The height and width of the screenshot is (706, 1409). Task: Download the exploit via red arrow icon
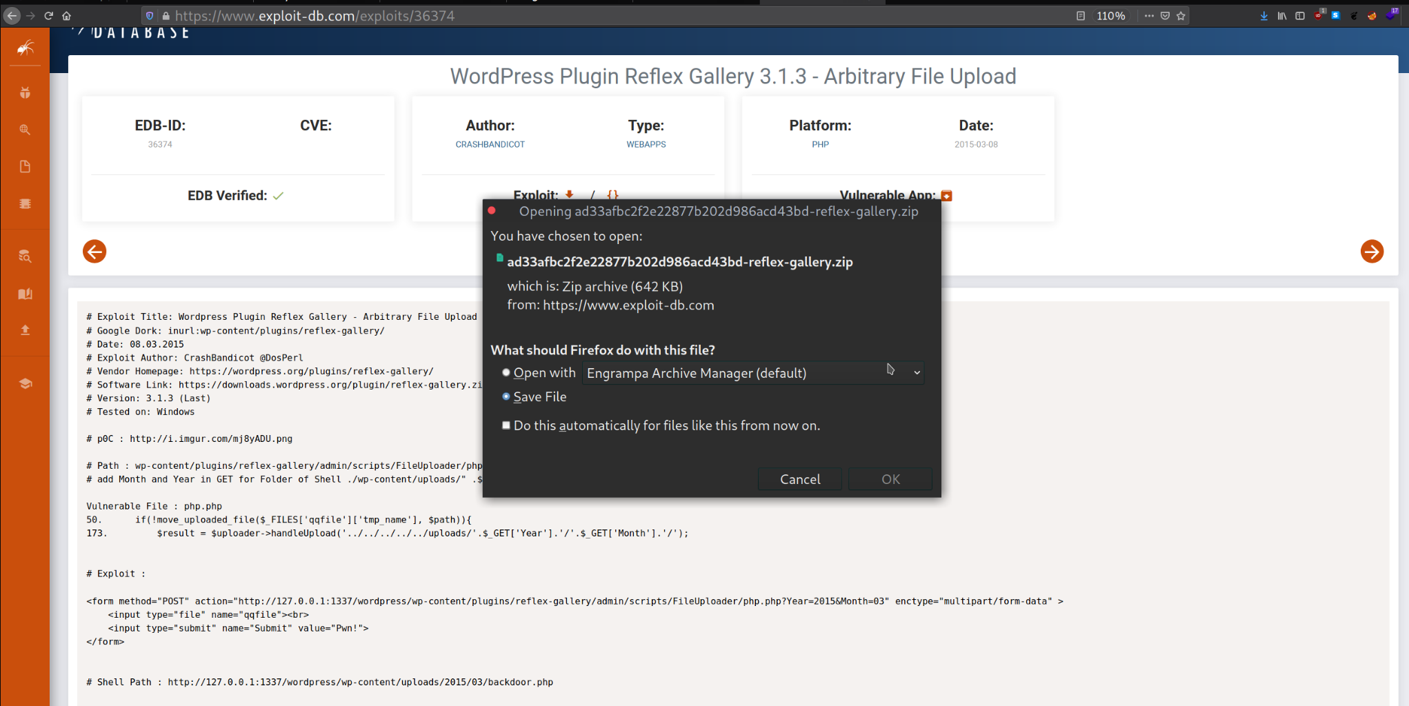click(568, 195)
